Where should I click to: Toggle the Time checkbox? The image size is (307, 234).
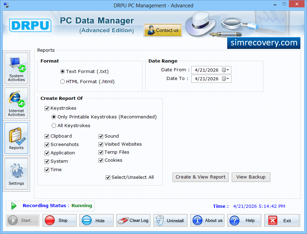(x=47, y=170)
